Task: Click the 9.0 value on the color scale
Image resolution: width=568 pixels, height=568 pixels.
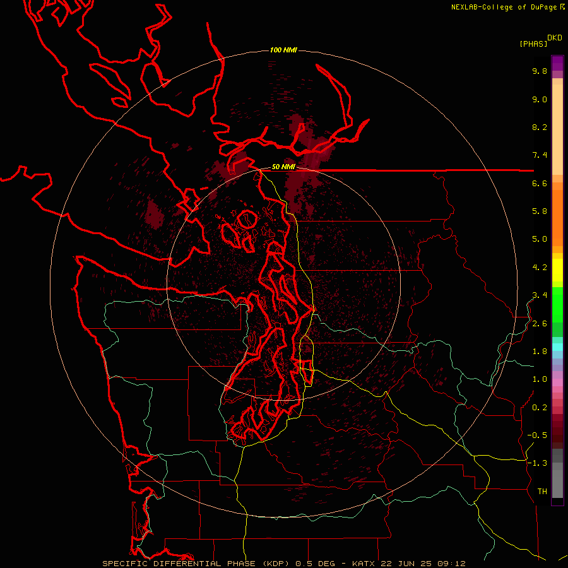Action: (x=540, y=99)
